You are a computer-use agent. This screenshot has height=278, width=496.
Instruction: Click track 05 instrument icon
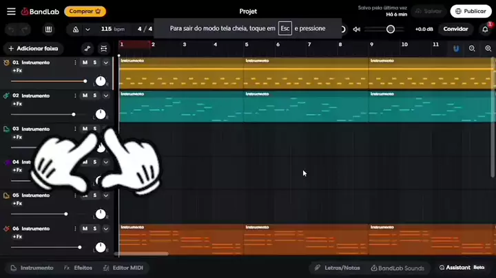click(x=6, y=195)
